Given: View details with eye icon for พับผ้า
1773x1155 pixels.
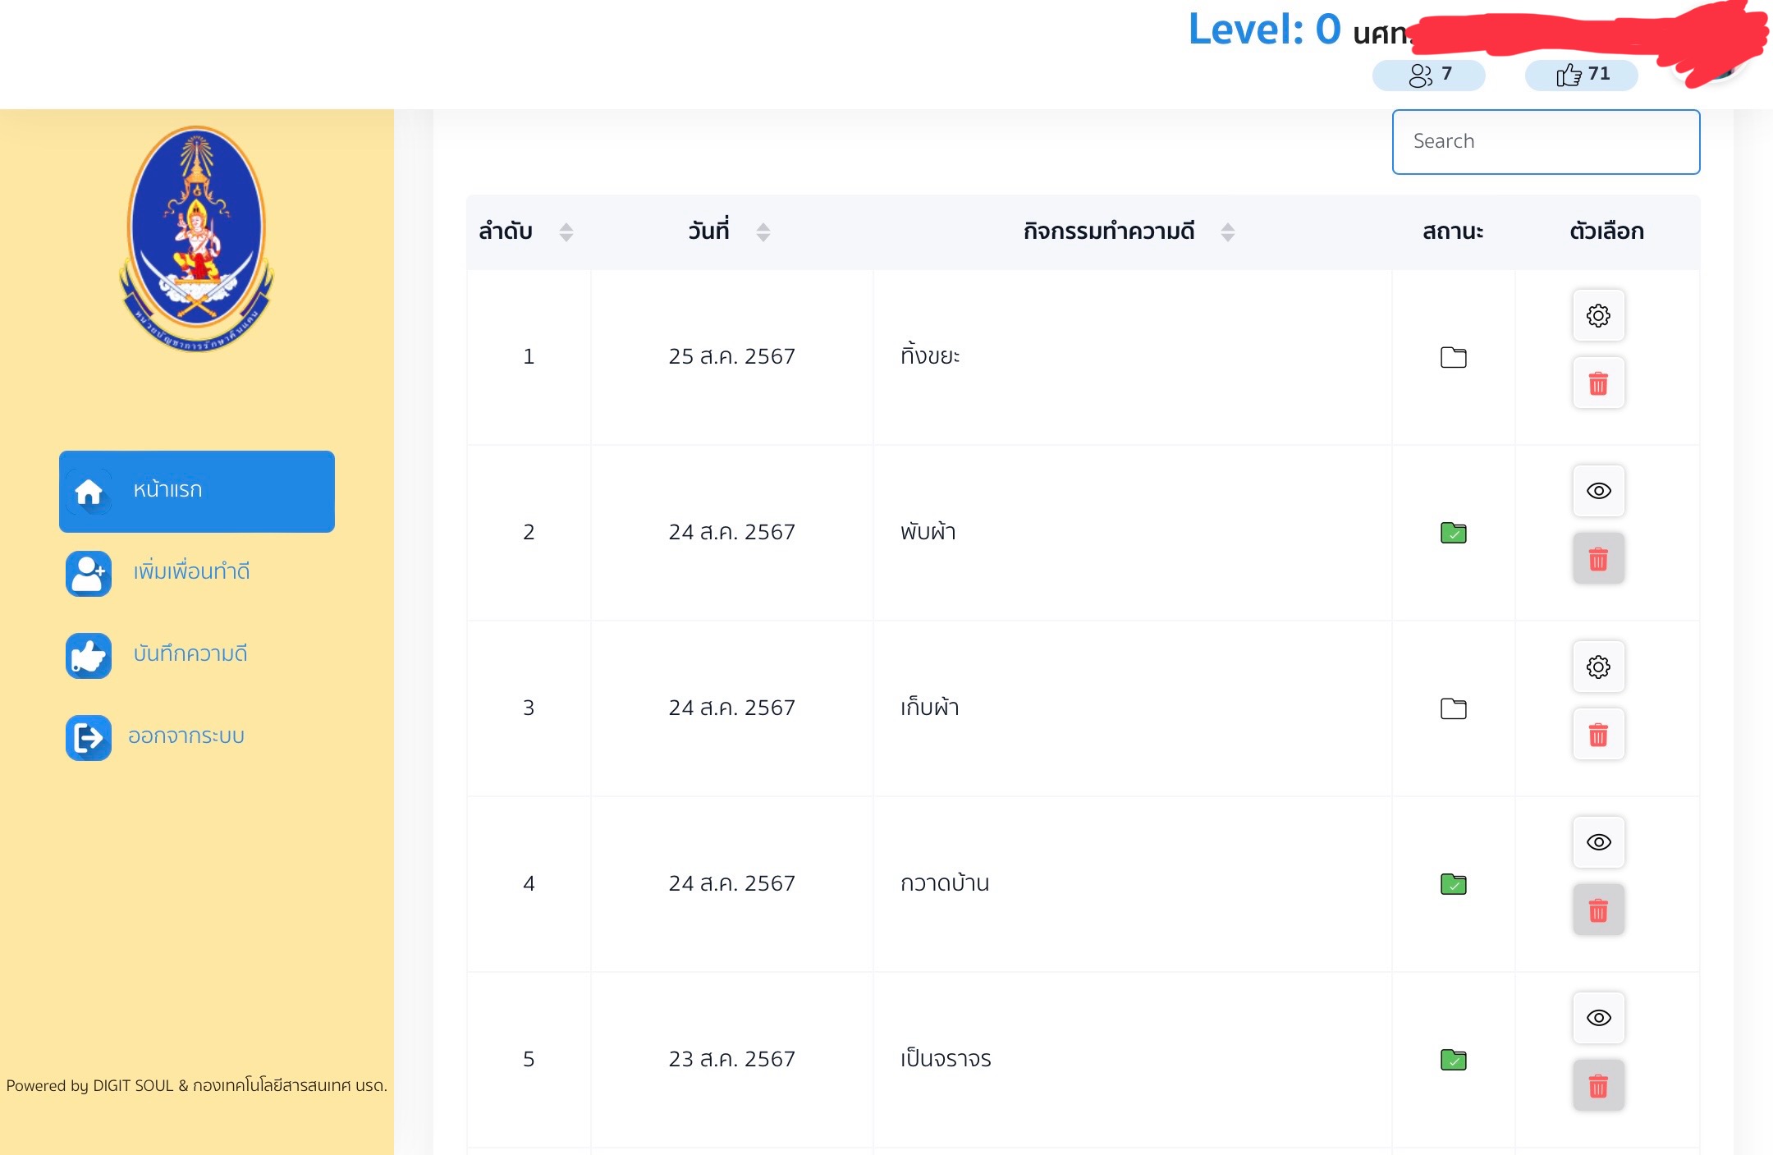Looking at the screenshot, I should click(1597, 491).
